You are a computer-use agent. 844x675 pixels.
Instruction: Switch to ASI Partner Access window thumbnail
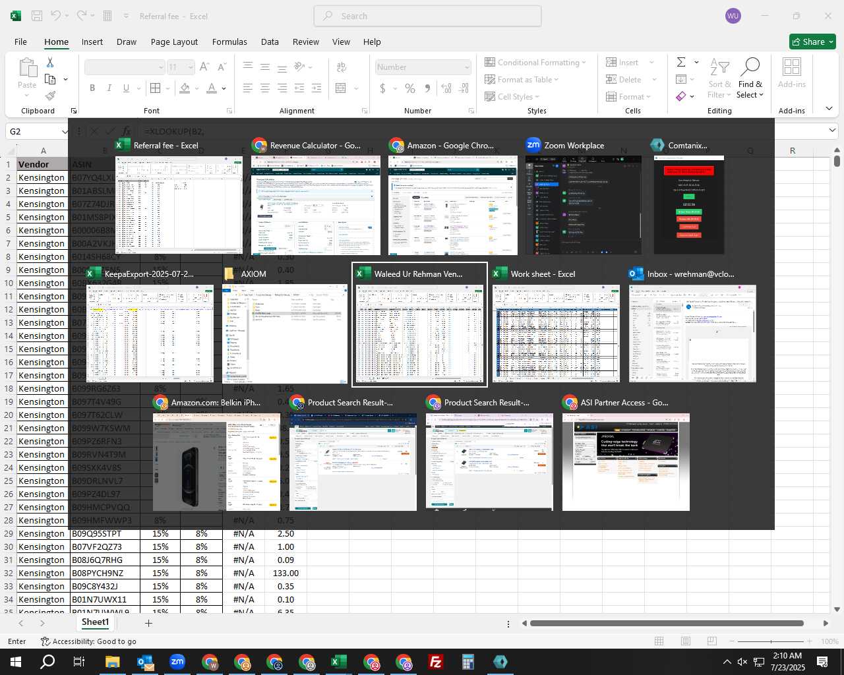pos(626,461)
